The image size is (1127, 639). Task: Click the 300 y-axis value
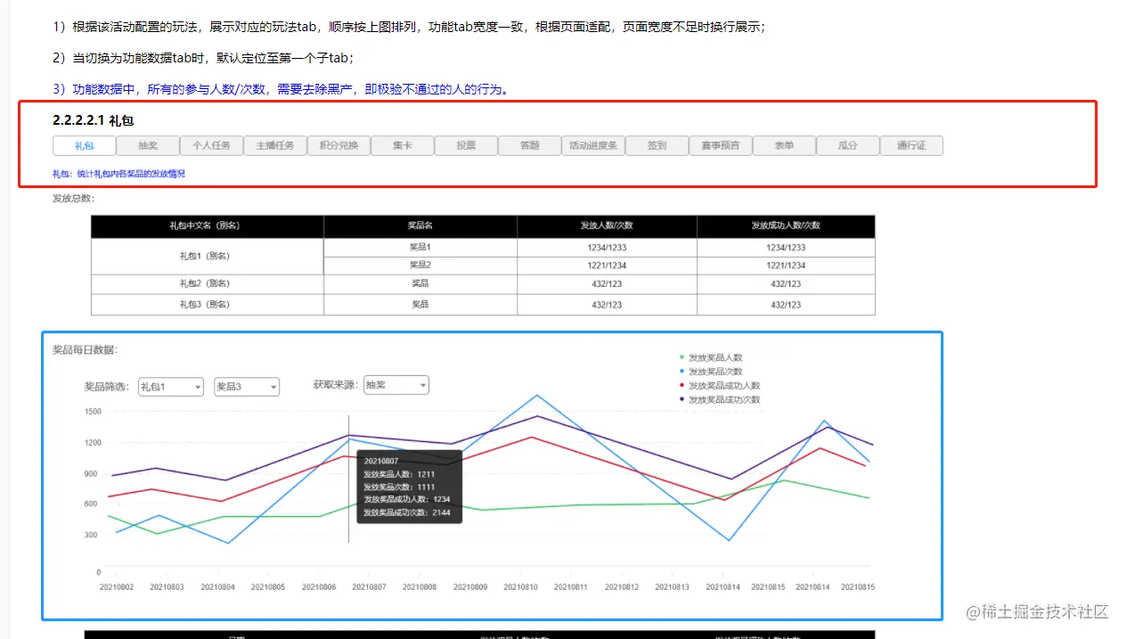click(x=93, y=535)
